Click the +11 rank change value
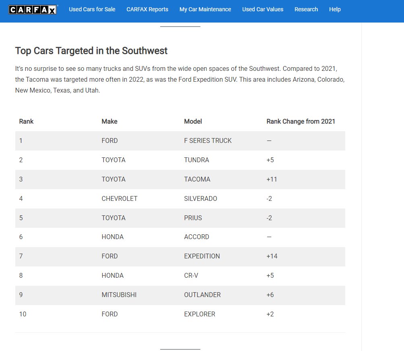 click(272, 180)
